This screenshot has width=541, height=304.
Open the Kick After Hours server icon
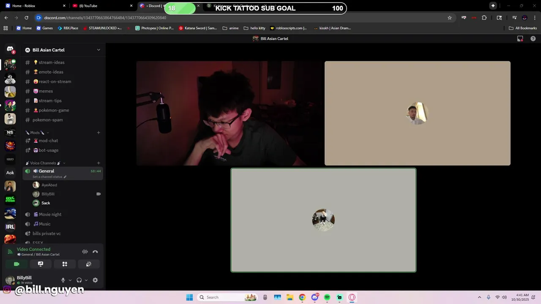10,200
